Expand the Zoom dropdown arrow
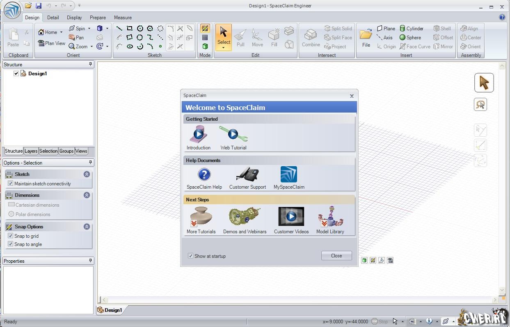Viewport: 510px width, 327px height. point(91,47)
